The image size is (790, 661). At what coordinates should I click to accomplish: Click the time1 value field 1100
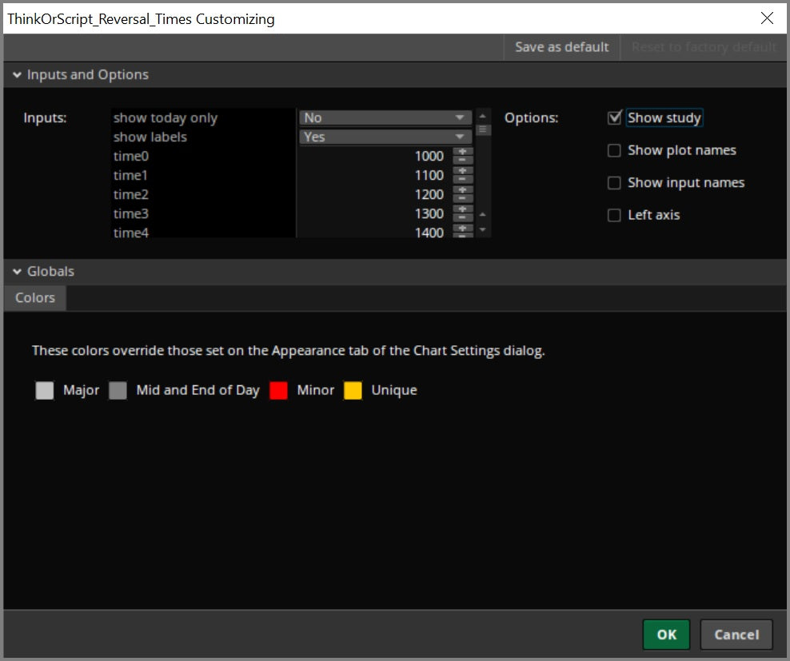[x=374, y=175]
